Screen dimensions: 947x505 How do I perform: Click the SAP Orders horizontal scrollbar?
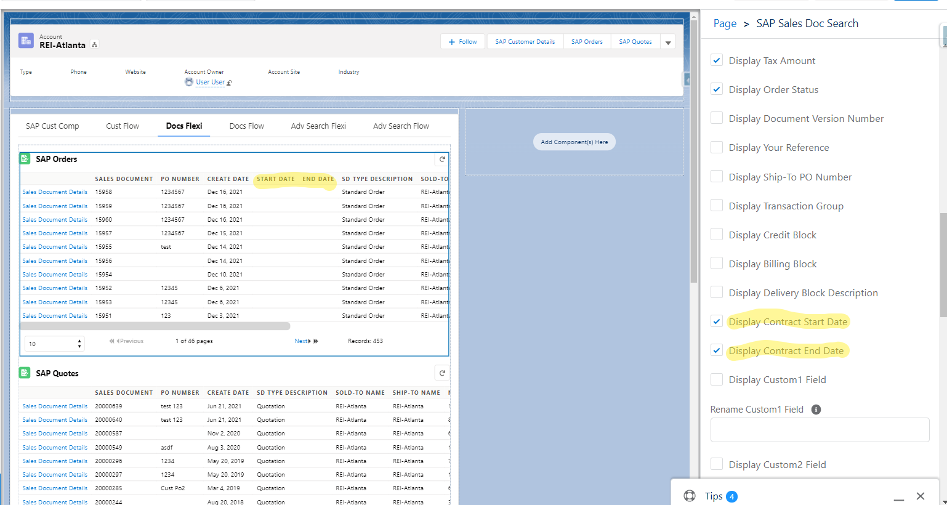pyautogui.click(x=155, y=326)
